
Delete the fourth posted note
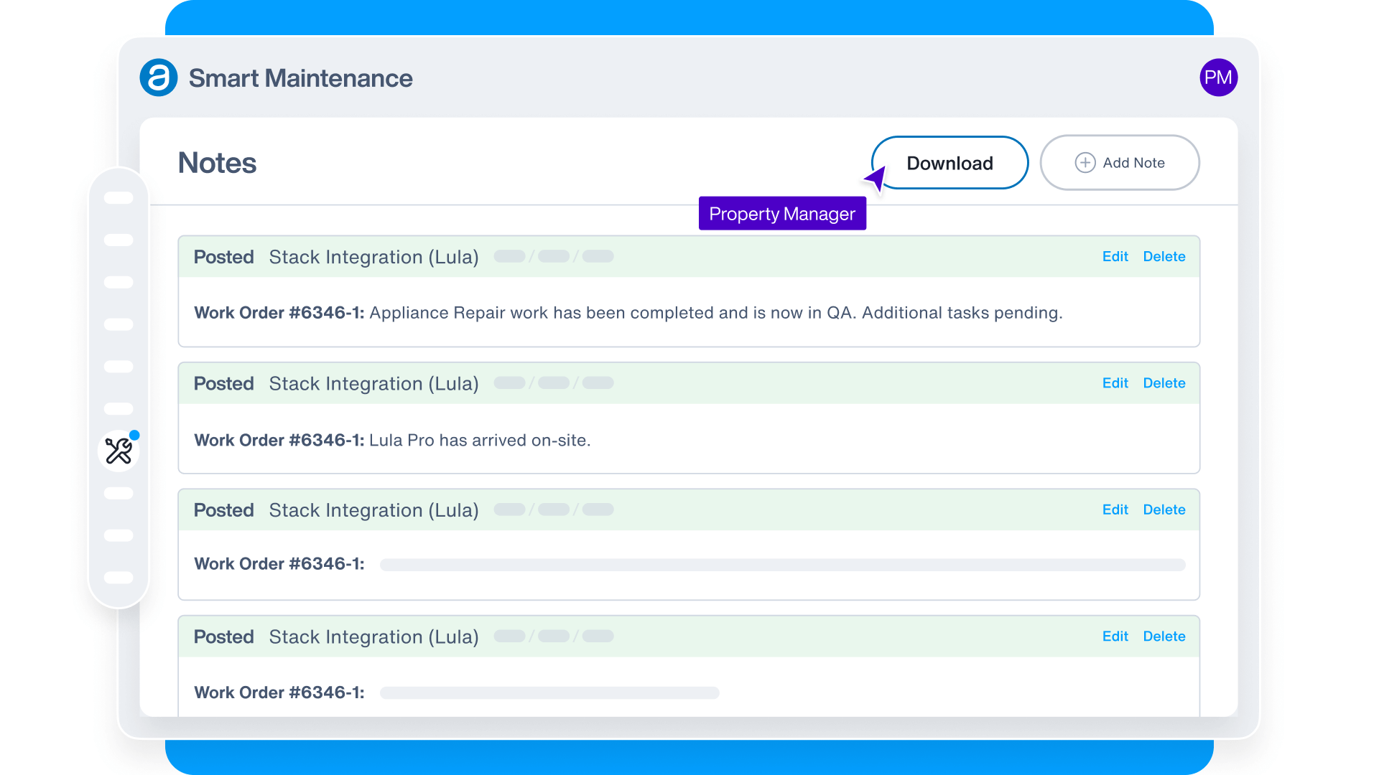pos(1164,637)
